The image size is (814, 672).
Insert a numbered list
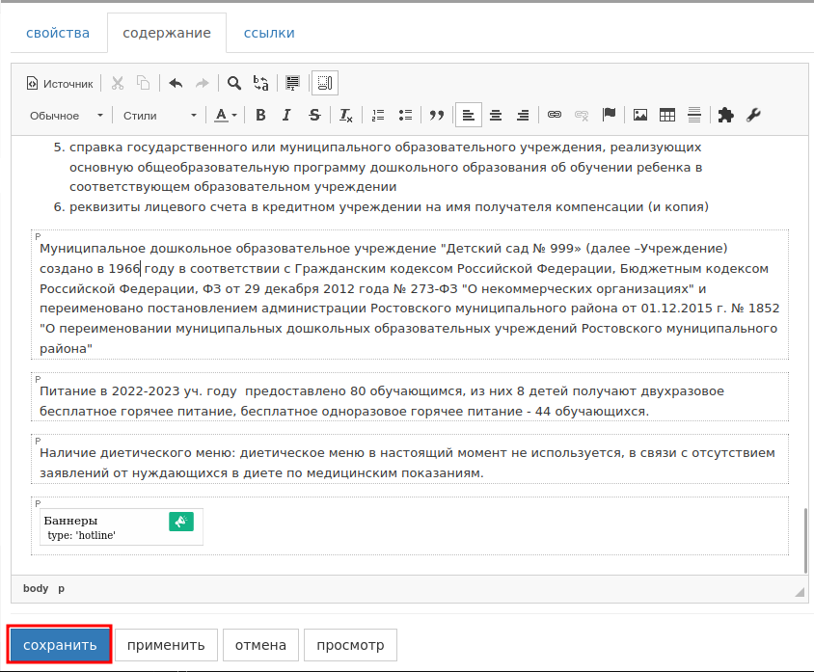[378, 116]
